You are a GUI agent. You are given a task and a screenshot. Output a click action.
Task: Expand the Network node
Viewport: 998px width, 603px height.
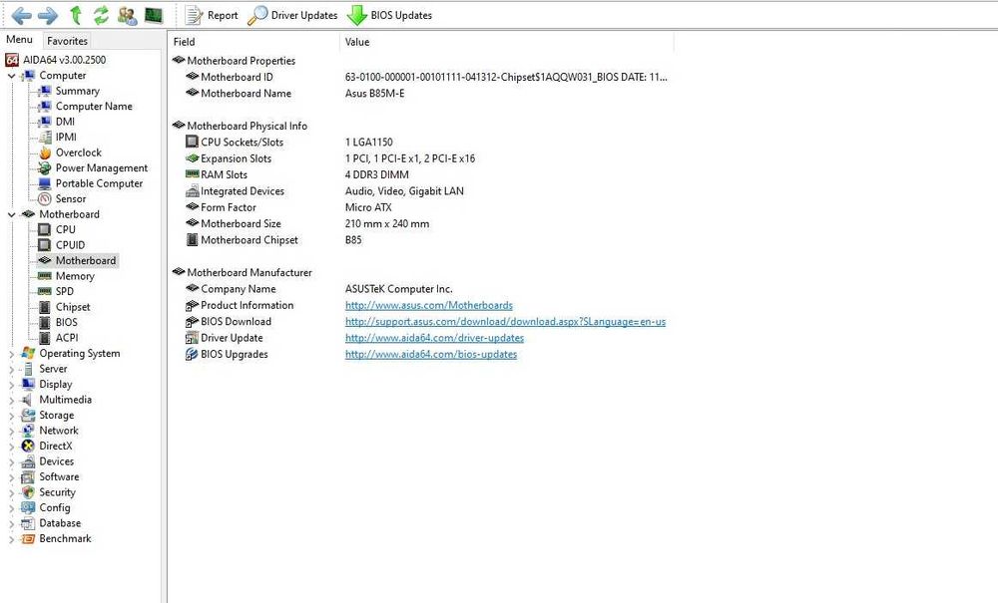[11, 431]
